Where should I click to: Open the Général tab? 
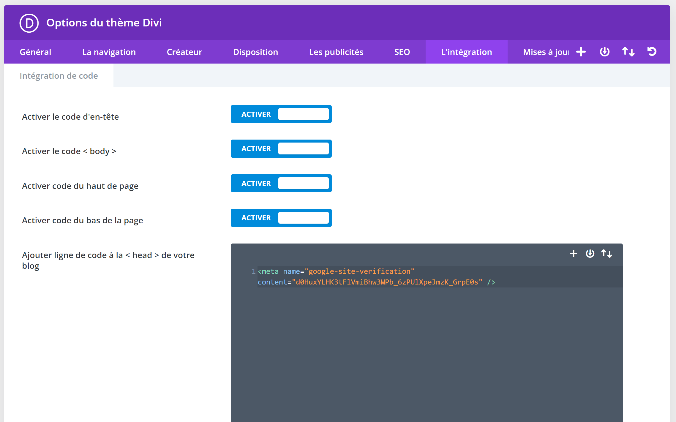[x=35, y=52]
